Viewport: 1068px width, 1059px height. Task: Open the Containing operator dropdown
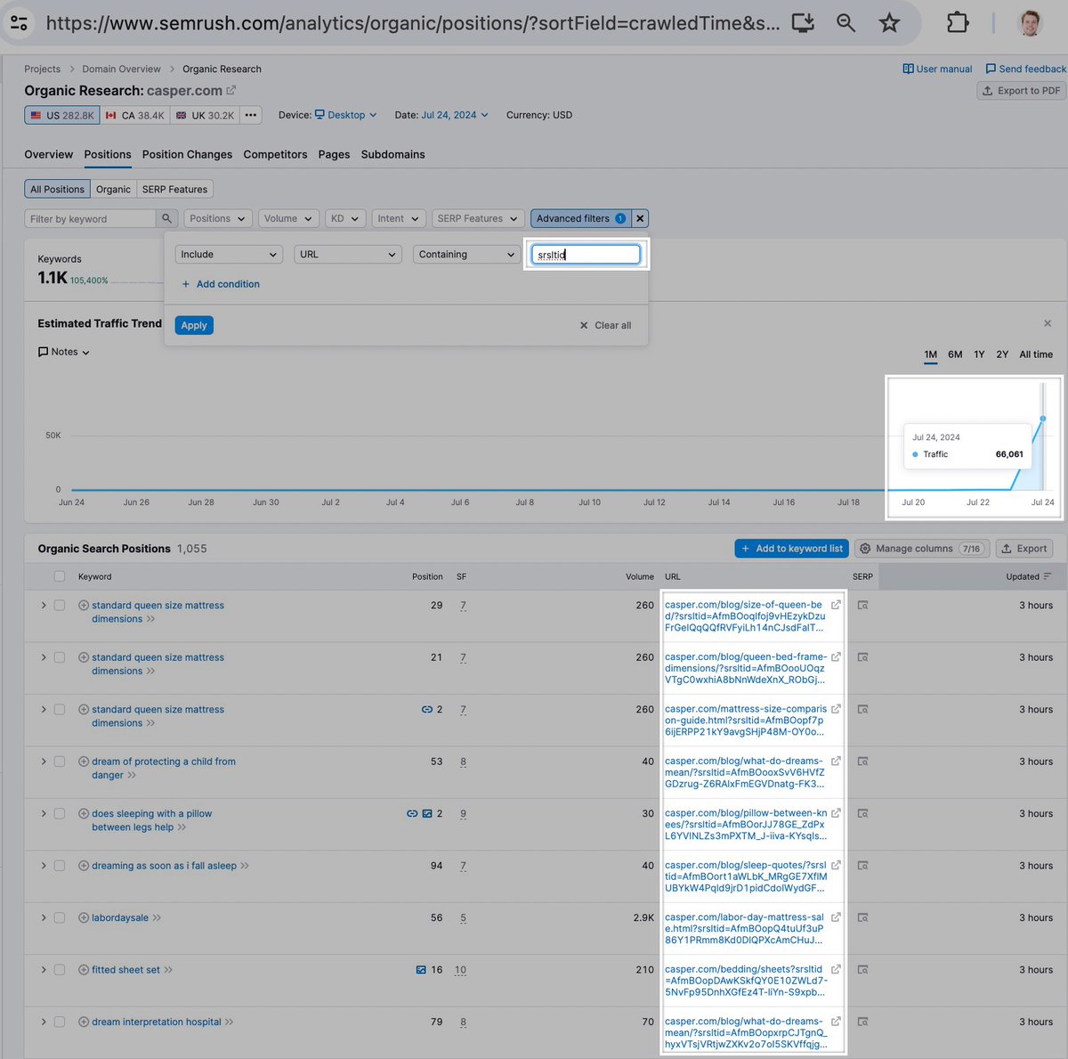(467, 254)
